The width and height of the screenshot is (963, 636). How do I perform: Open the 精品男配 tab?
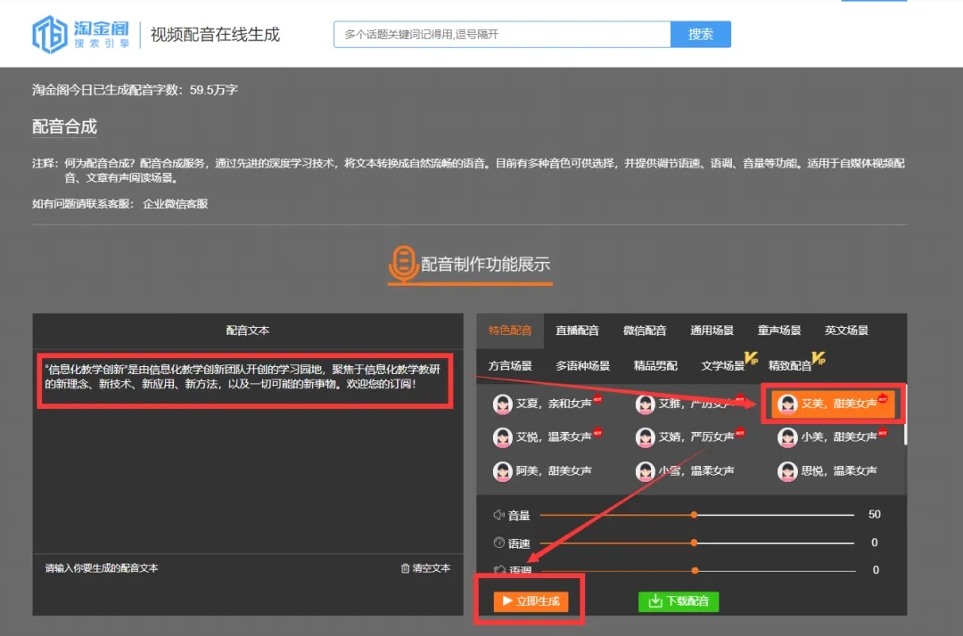tap(655, 366)
